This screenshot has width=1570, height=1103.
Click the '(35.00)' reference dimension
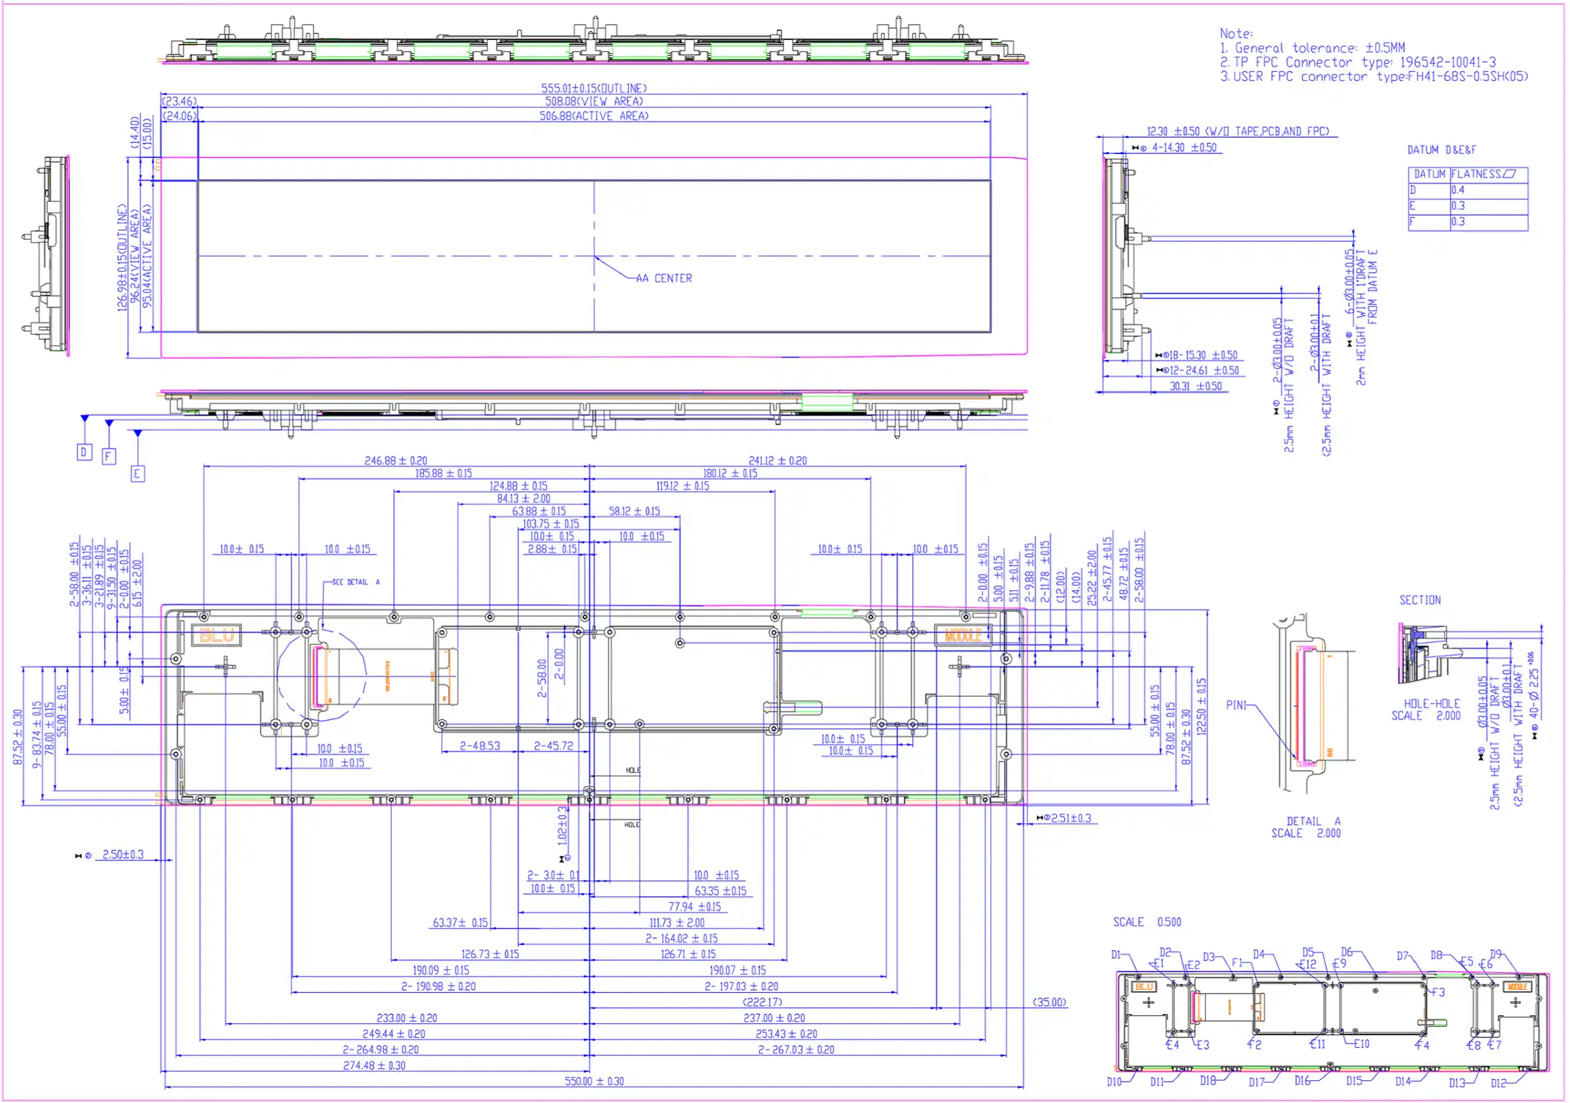[1050, 1003]
